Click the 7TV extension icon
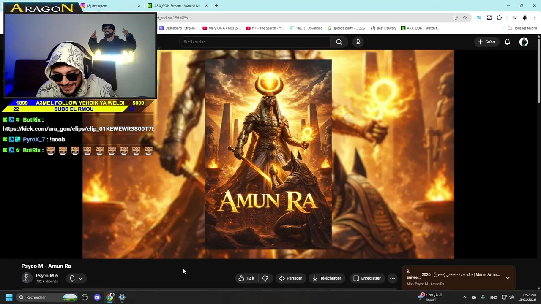Screen dimensions: 541x304 [479, 18]
